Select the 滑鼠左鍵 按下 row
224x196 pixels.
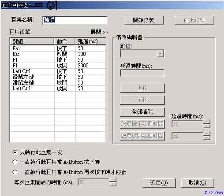point(58,77)
